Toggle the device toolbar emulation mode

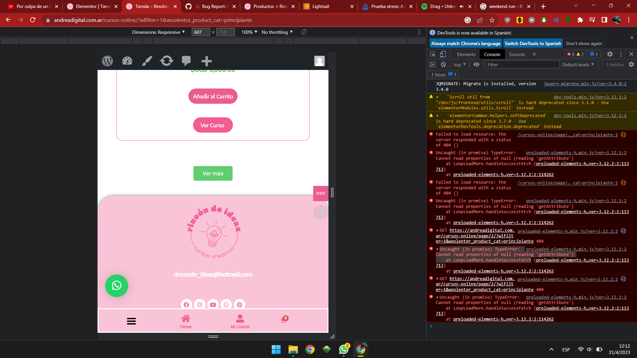443,54
